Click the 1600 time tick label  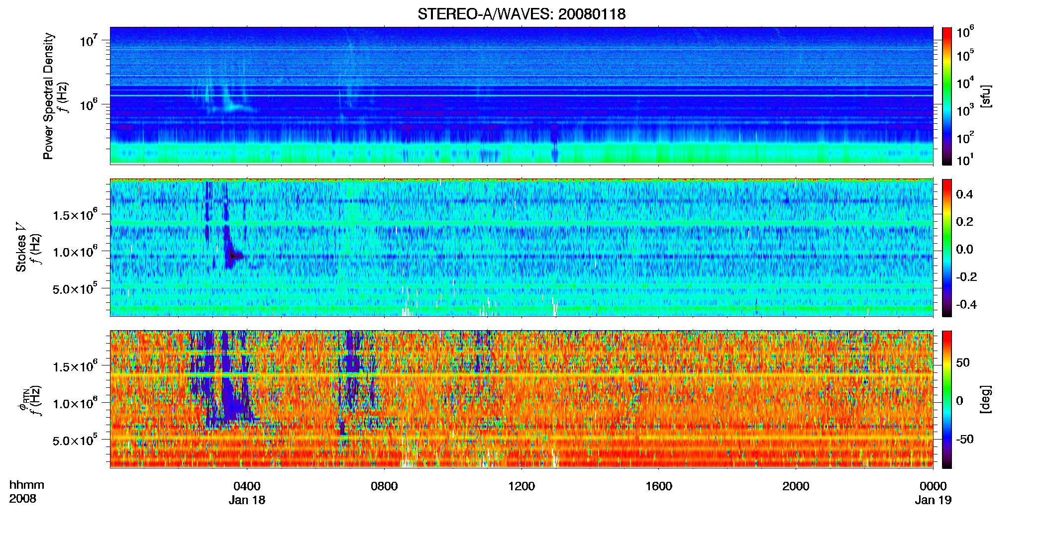point(659,486)
